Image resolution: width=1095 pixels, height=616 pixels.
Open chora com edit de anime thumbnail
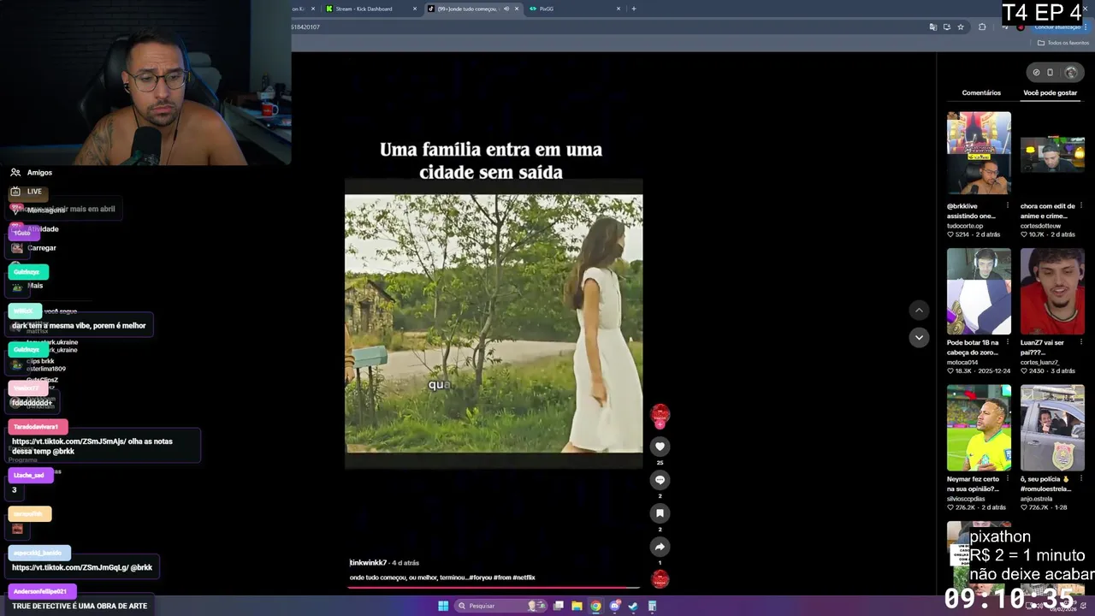coord(1052,154)
